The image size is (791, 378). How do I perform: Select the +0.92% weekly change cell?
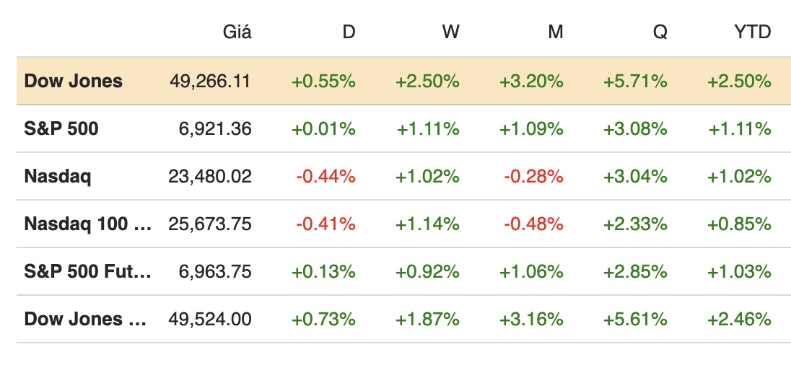click(428, 271)
